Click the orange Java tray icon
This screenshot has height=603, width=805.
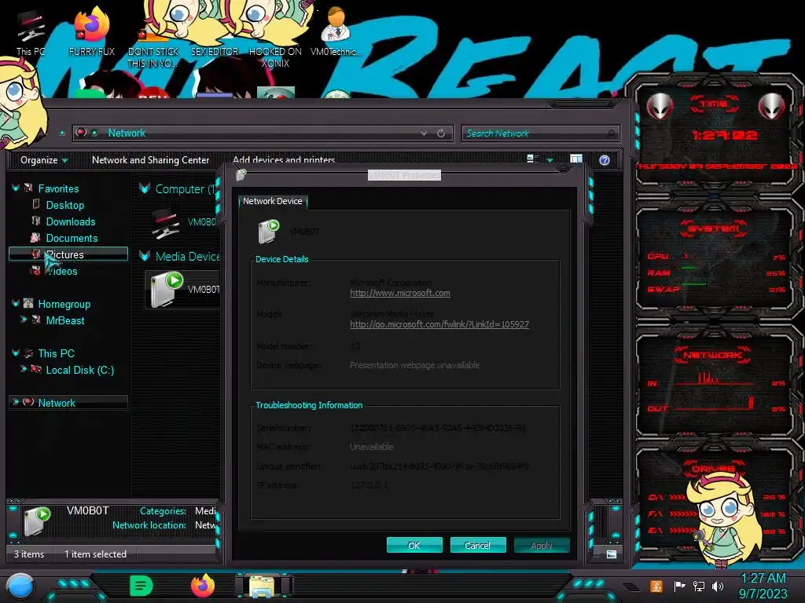[x=656, y=586]
